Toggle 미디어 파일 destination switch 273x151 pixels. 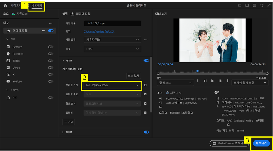(51, 31)
